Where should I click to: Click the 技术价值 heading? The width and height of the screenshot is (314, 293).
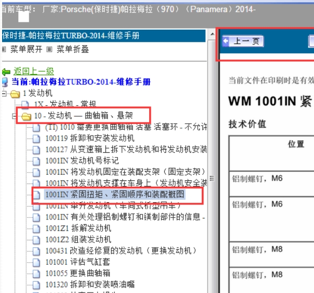click(x=247, y=124)
